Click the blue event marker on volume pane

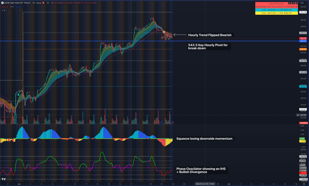click(162, 122)
